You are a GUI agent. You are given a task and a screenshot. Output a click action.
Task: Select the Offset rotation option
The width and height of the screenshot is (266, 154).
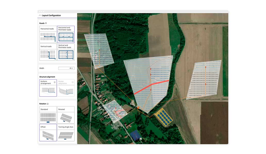(x=48, y=133)
